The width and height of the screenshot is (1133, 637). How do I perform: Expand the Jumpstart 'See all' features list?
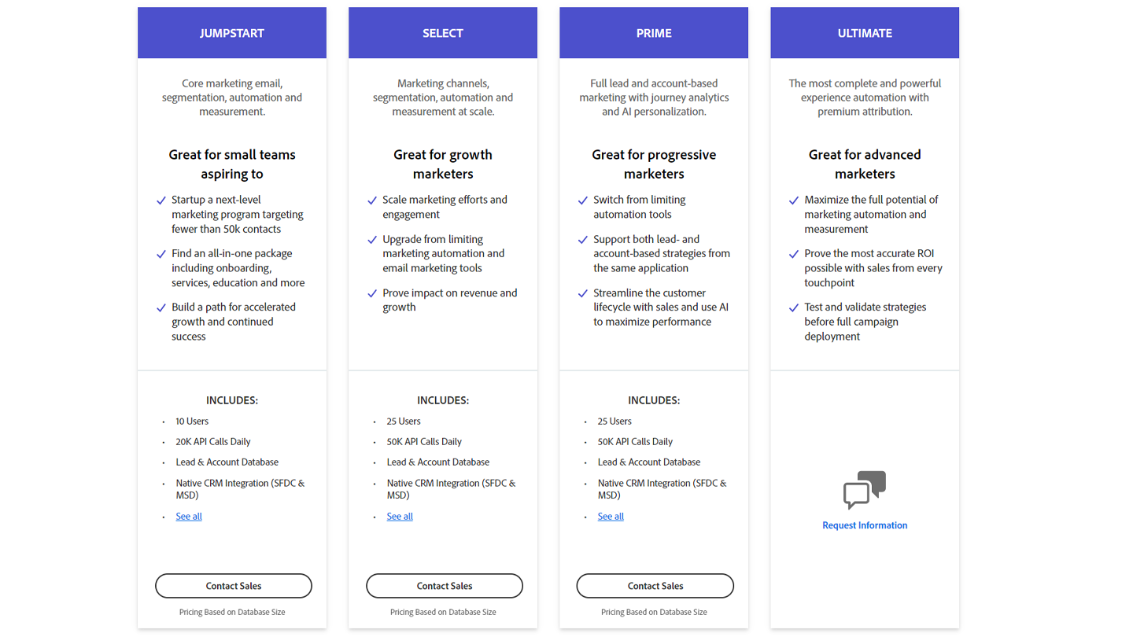pos(189,516)
